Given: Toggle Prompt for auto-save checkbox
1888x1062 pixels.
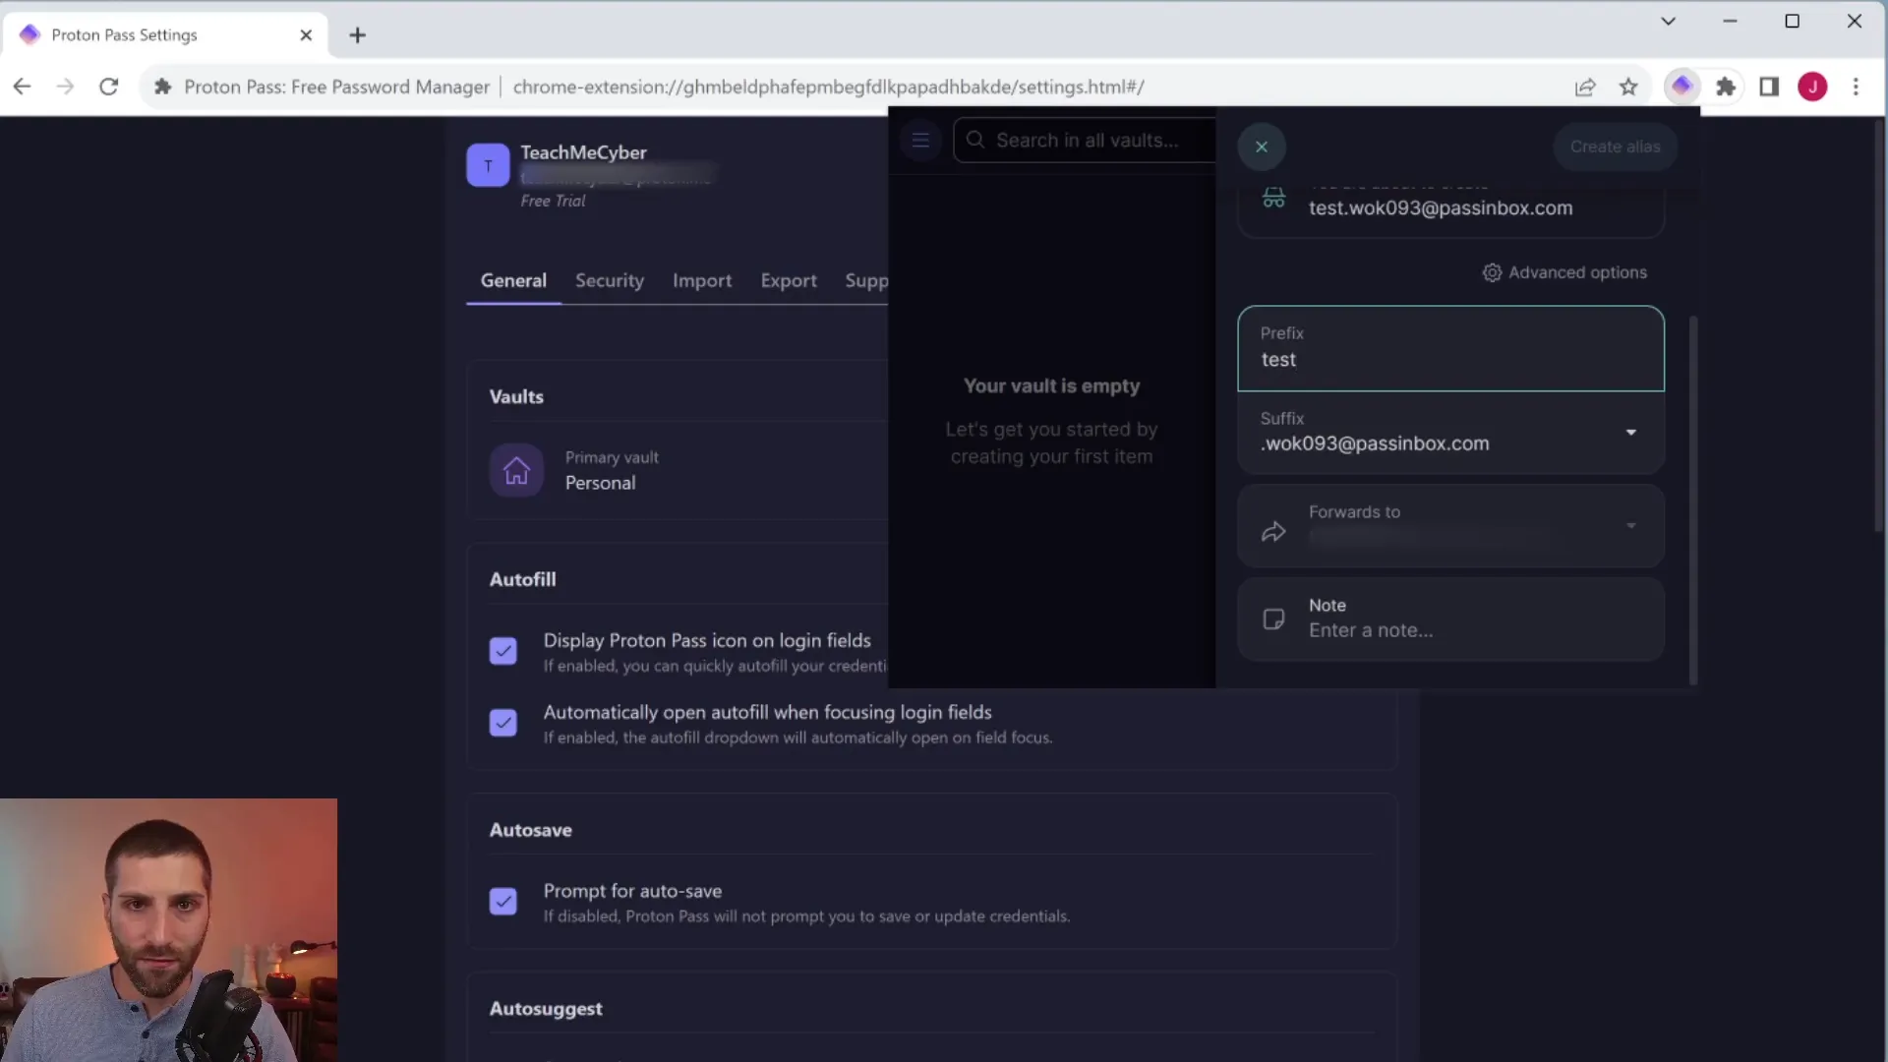Looking at the screenshot, I should (502, 901).
